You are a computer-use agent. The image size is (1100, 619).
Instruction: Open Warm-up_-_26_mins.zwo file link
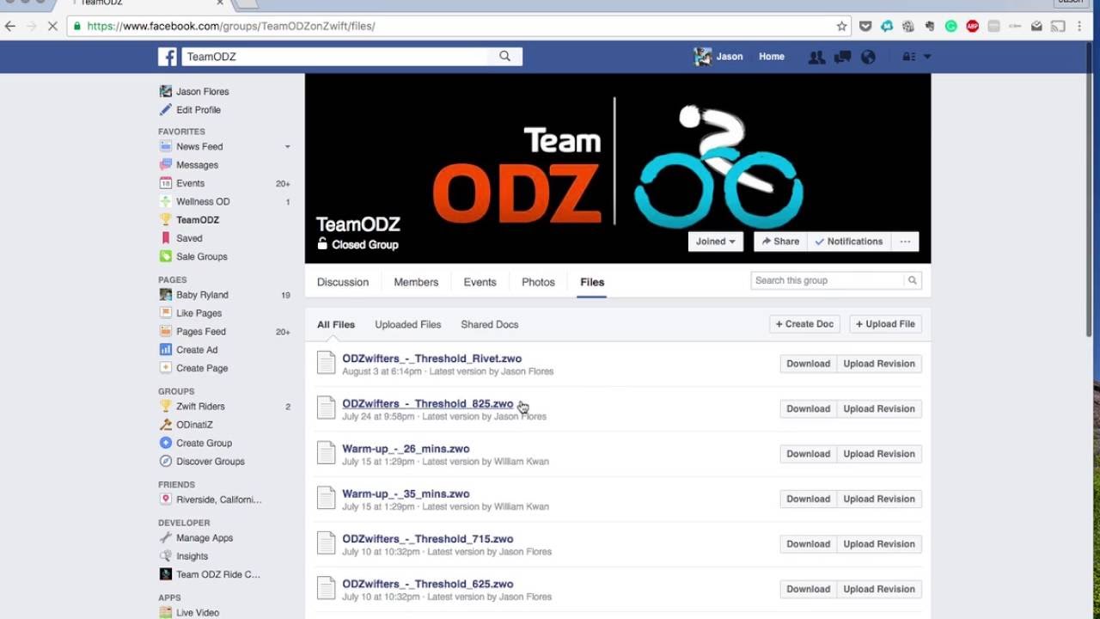[406, 449]
